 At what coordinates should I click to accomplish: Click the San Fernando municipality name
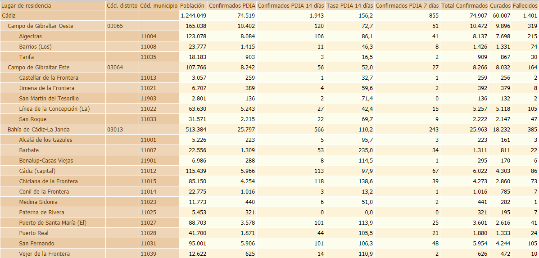pos(36,244)
